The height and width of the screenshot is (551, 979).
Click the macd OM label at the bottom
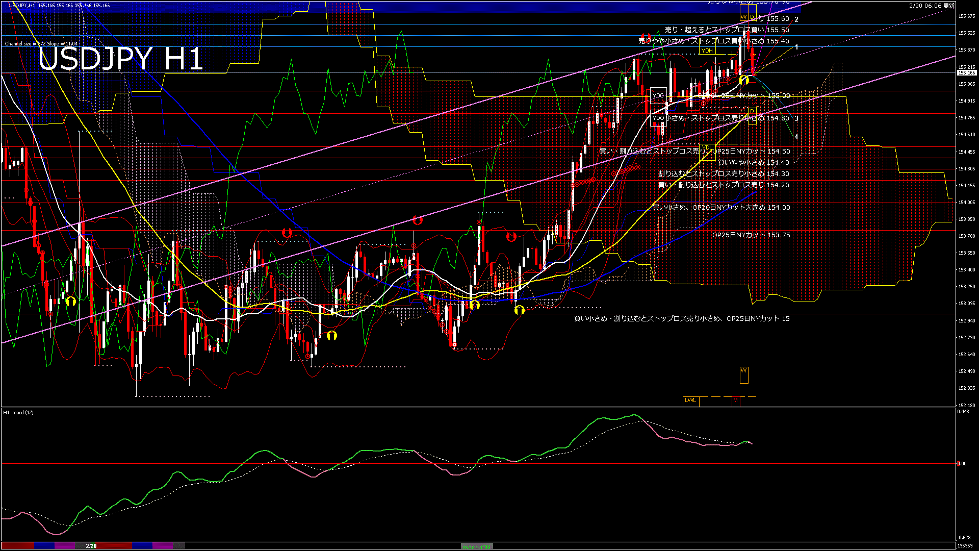point(477,546)
